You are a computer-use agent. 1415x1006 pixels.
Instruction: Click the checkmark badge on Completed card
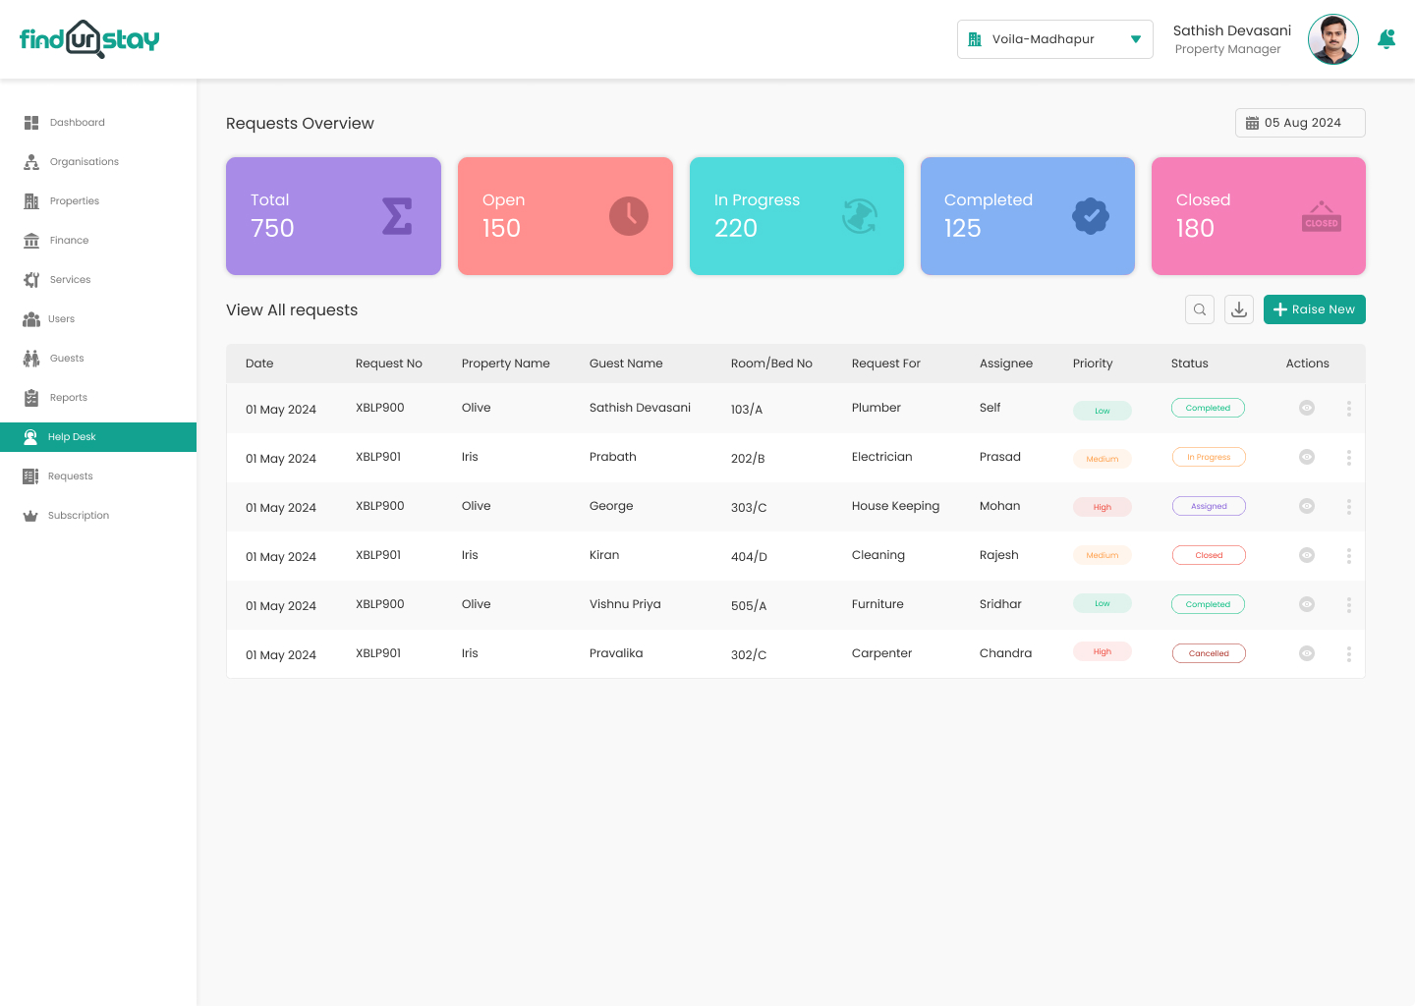pyautogui.click(x=1091, y=216)
